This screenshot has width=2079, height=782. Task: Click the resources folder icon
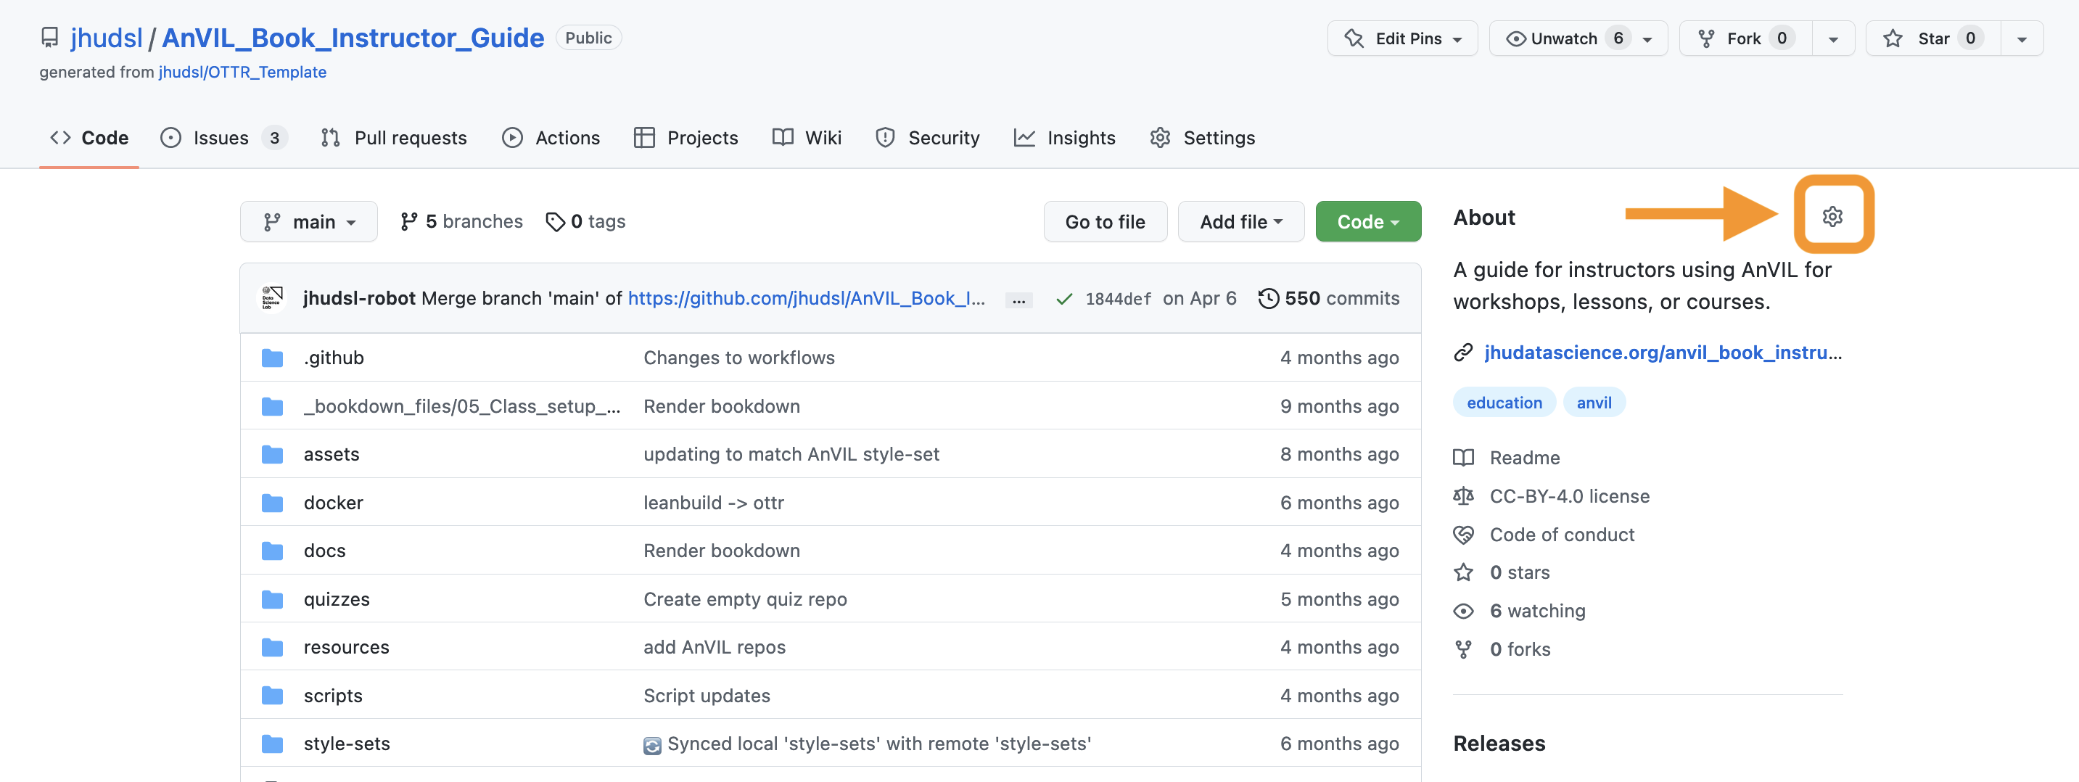tap(273, 647)
